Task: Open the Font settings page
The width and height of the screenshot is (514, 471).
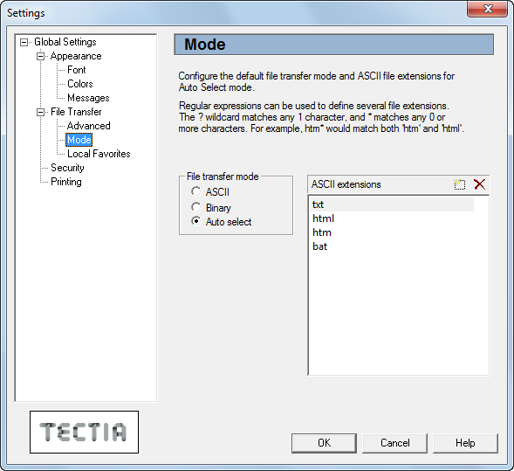Action: pyautogui.click(x=77, y=70)
